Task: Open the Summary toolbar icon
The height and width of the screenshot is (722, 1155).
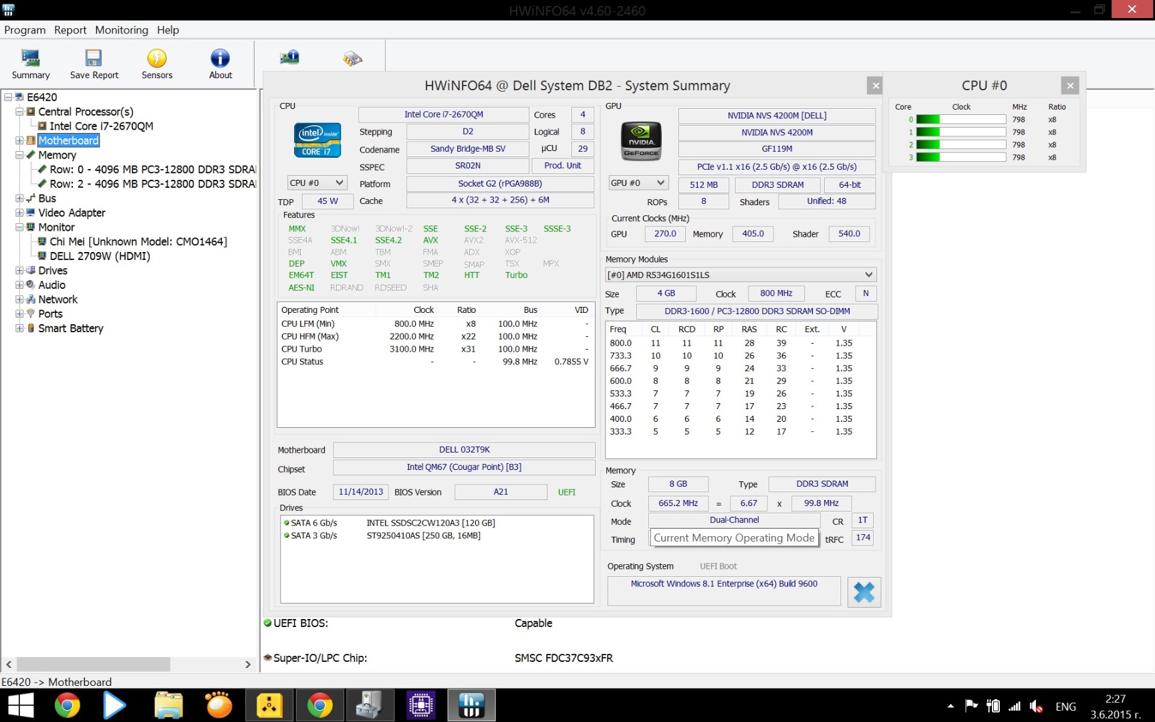Action: click(31, 59)
